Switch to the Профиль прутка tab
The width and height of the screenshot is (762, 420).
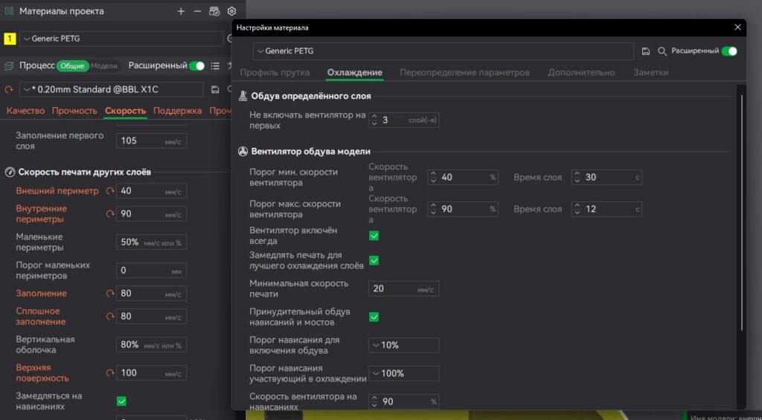coord(275,72)
